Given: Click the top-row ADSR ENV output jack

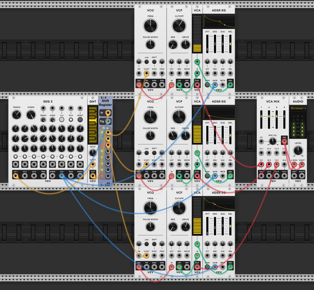Looking at the screenshot, I should point(230,85).
